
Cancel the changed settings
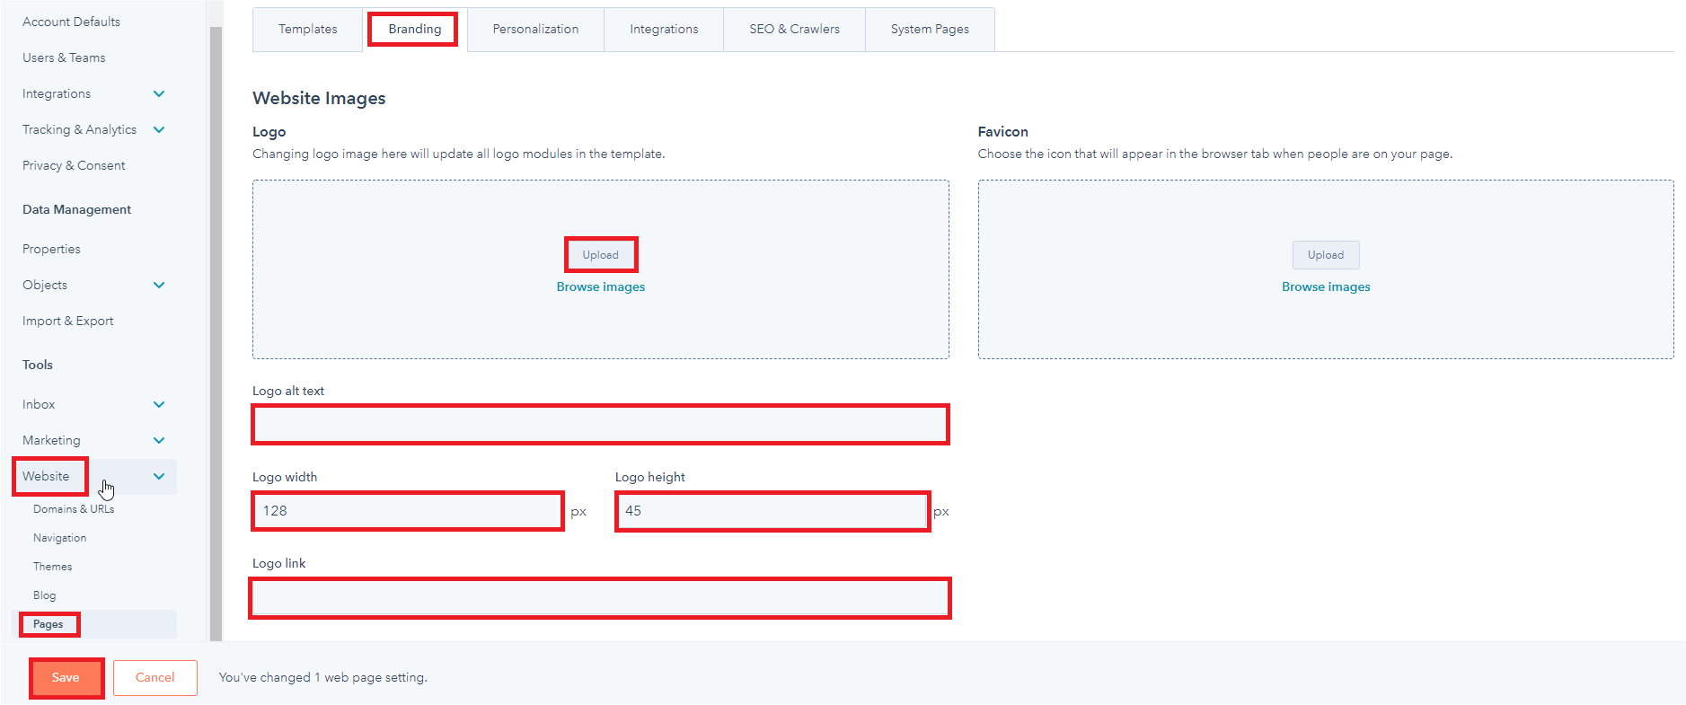(154, 678)
